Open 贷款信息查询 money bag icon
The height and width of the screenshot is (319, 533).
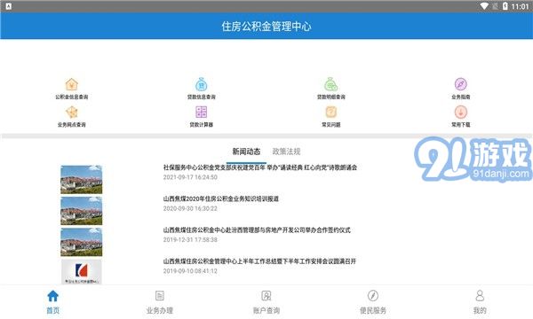[x=202, y=84]
